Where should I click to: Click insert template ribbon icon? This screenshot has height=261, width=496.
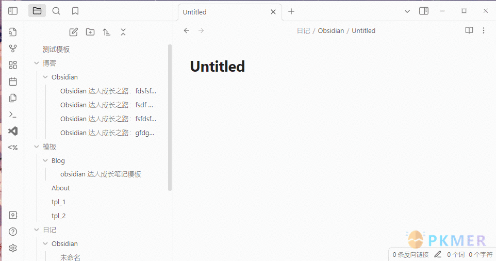pyautogui.click(x=13, y=98)
